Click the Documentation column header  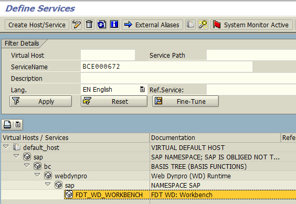click(215, 138)
